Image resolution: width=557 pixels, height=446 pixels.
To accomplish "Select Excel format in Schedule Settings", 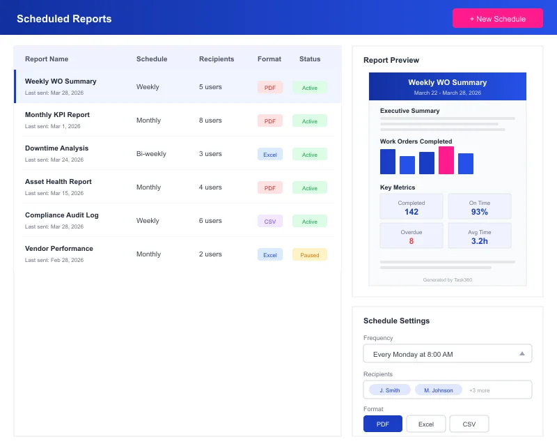I will 425,423.
